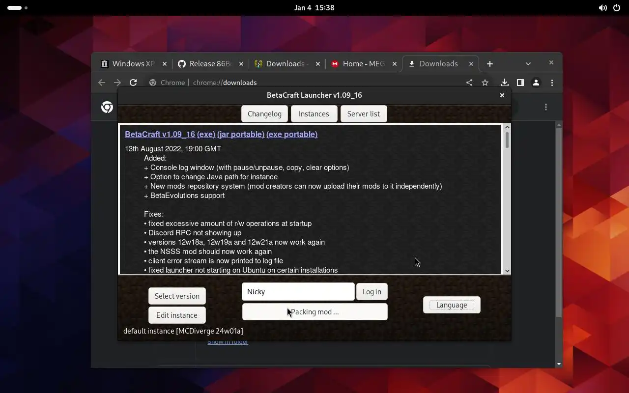This screenshot has height=393, width=629.
Task: Open the Chrome profile icon
Action: coord(536,83)
